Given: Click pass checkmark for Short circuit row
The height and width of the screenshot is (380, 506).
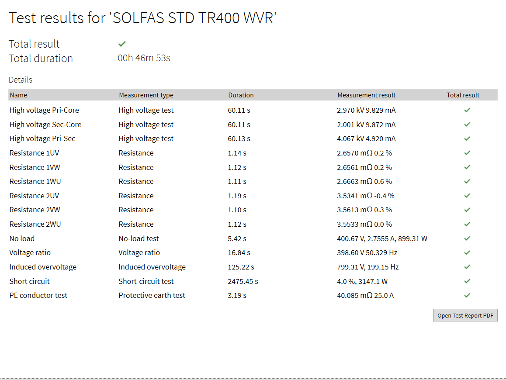Looking at the screenshot, I should click(467, 281).
